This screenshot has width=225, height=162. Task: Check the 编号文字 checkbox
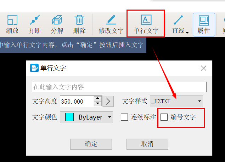(x=164, y=117)
